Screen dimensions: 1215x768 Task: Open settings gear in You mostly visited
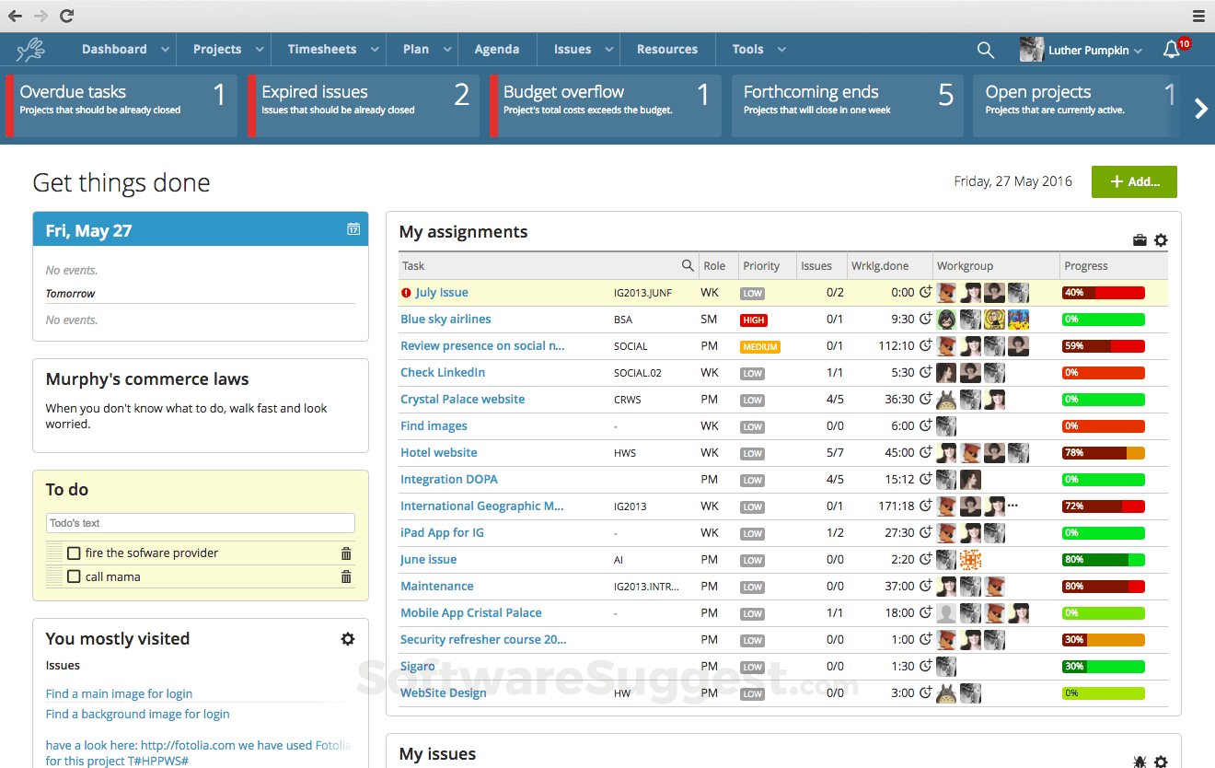pos(347,639)
